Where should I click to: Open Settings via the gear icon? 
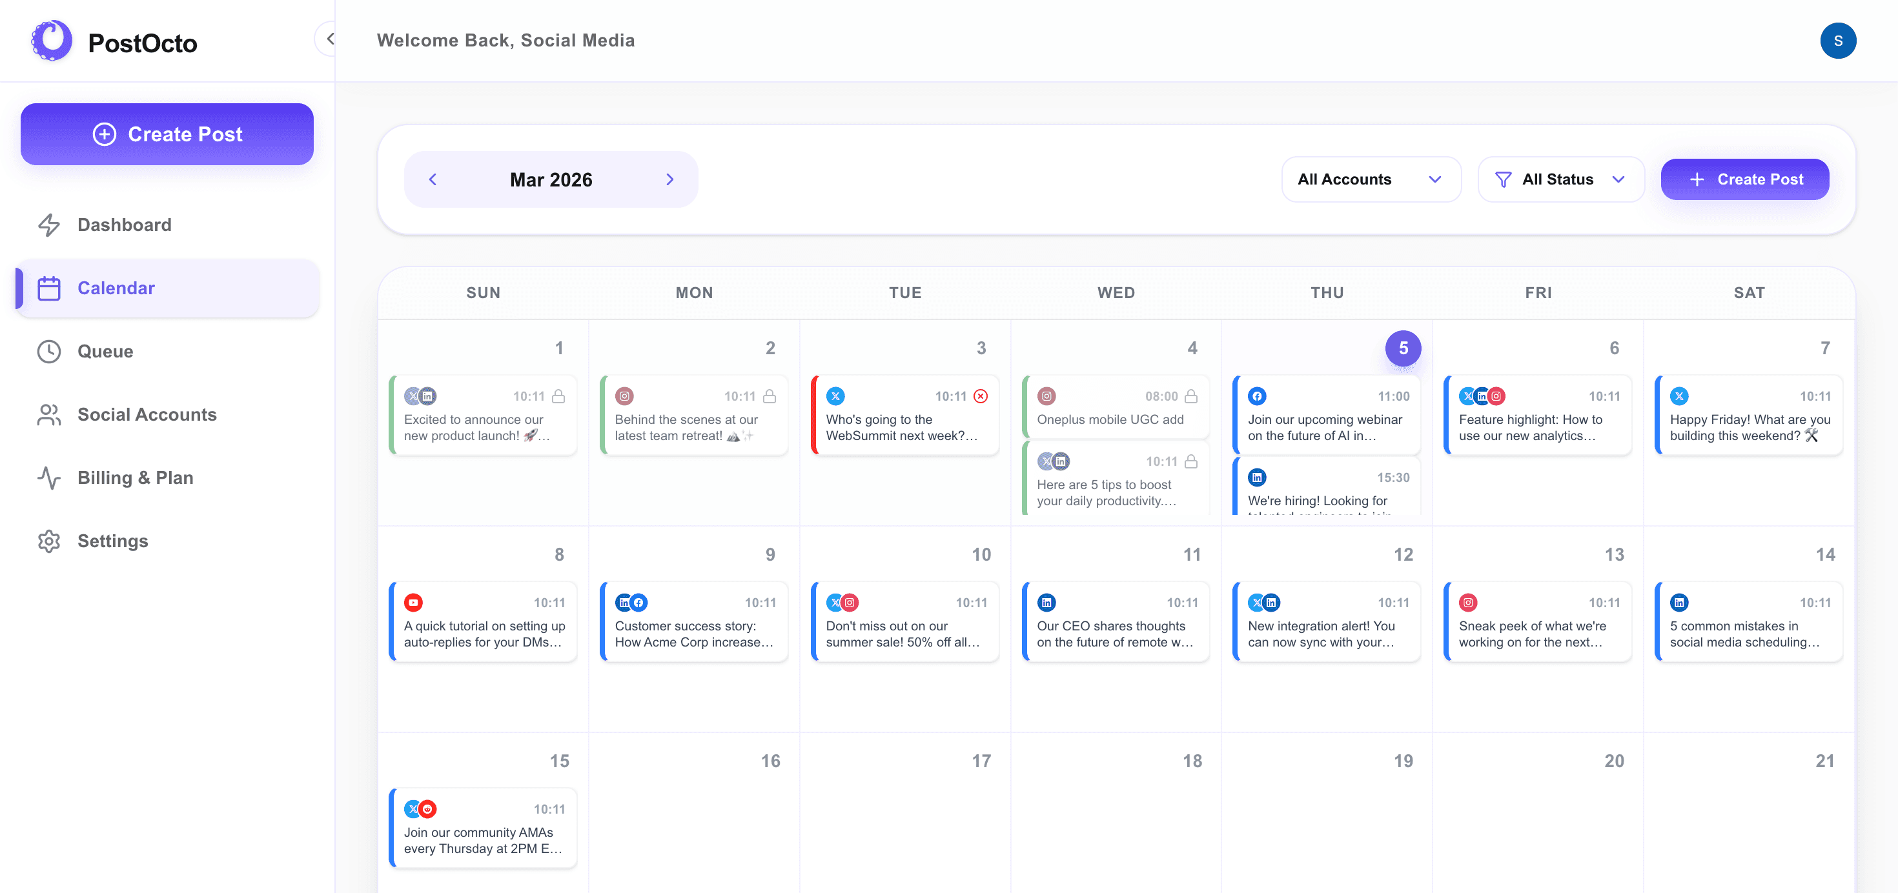click(x=48, y=541)
